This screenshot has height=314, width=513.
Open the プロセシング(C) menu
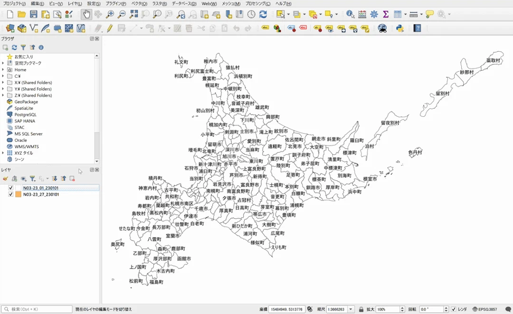click(x=258, y=4)
